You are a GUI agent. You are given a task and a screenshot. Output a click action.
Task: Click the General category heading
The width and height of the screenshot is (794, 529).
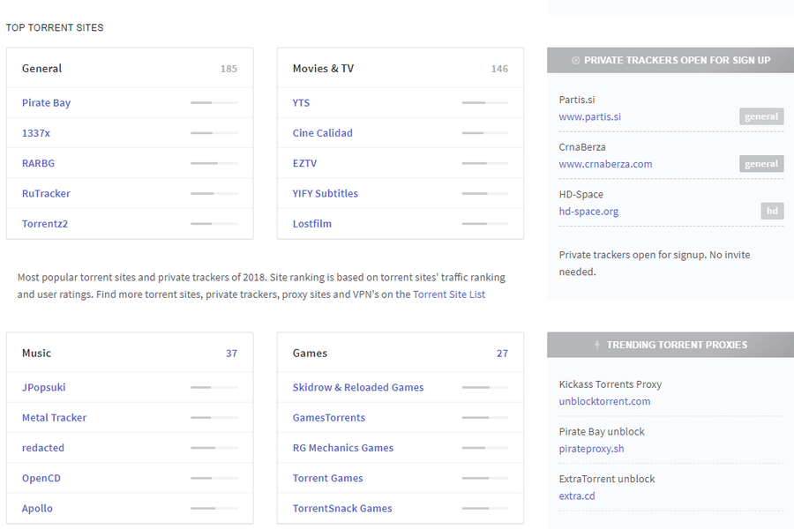coord(41,69)
